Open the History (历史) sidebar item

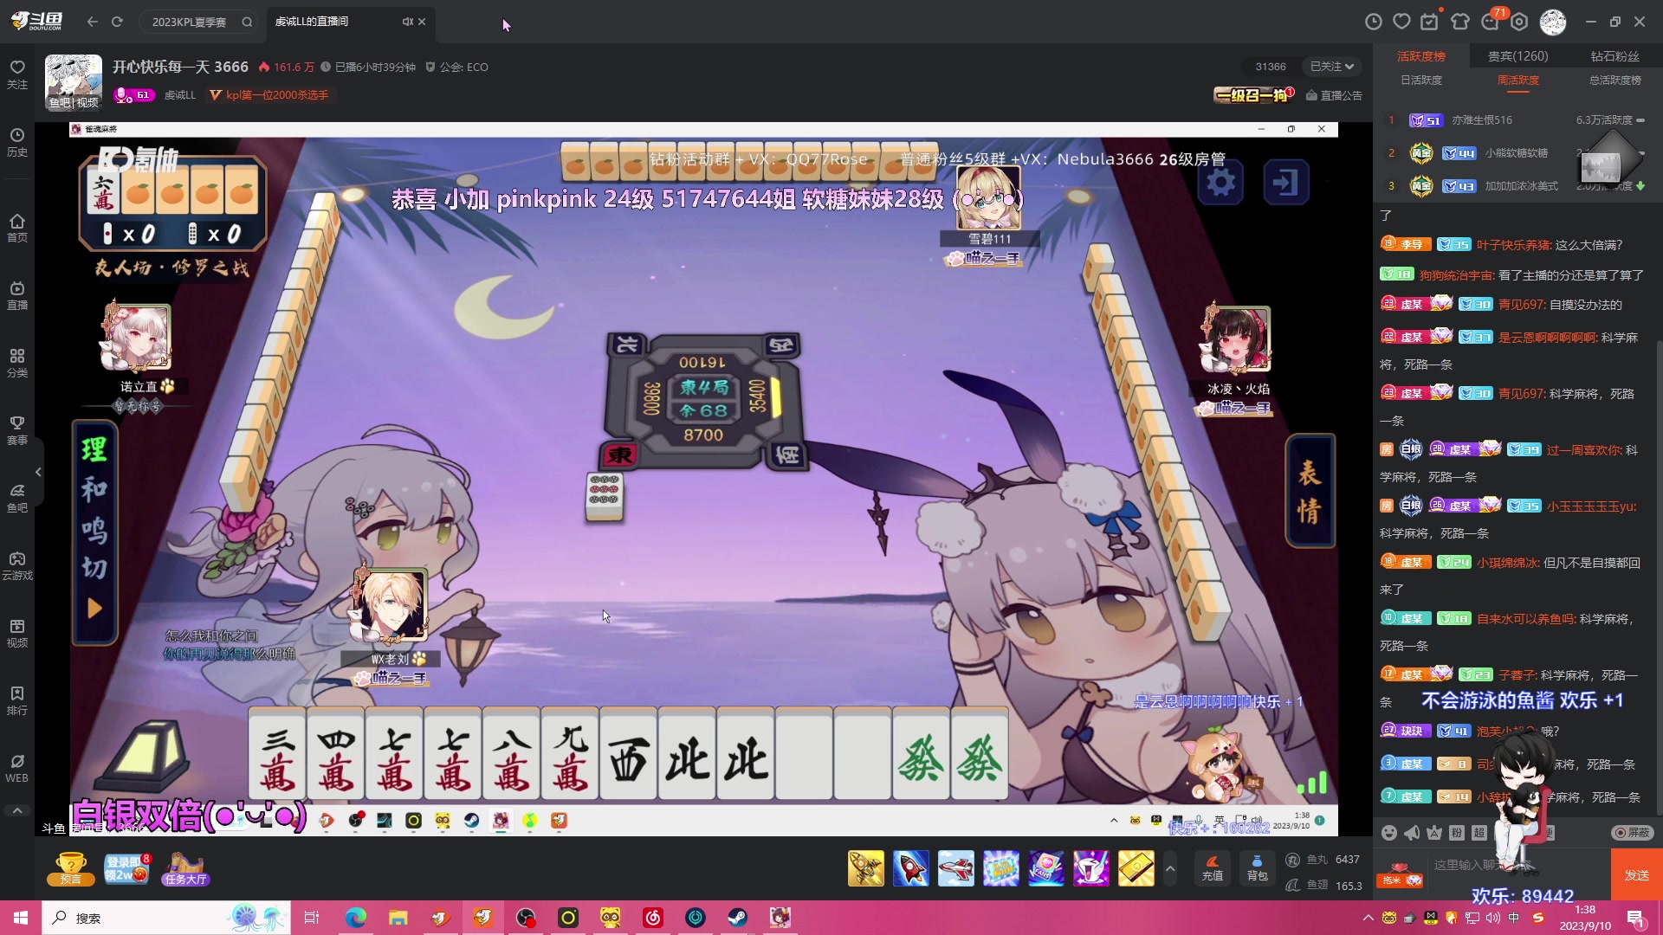click(17, 143)
